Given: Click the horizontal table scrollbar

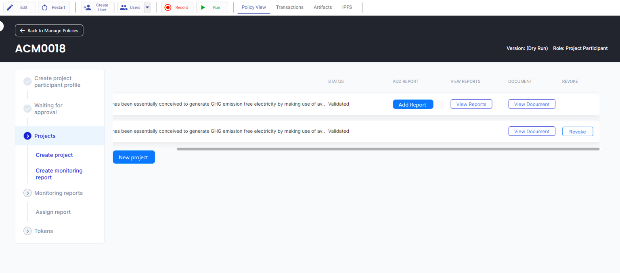Looking at the screenshot, I should point(387,149).
